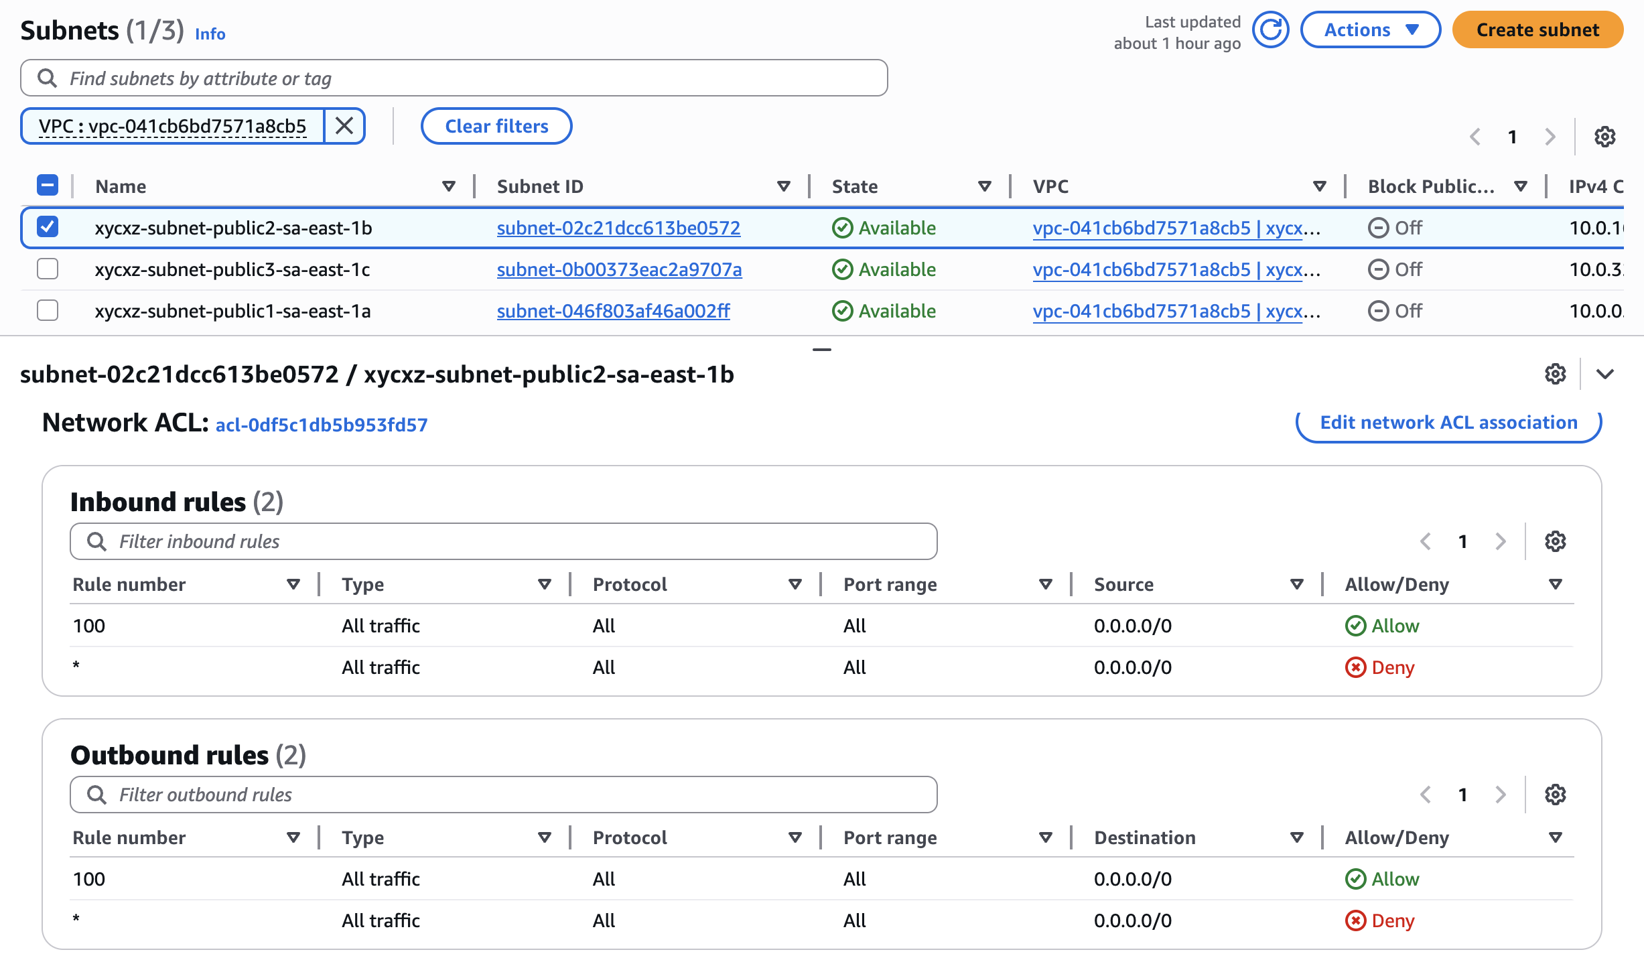
Task: Uncheck xycxz-subnet-public2-sa-east-1b checkbox
Action: pyautogui.click(x=48, y=227)
